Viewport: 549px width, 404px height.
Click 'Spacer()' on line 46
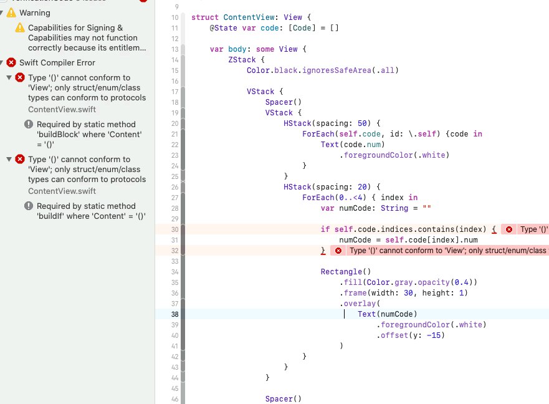pyautogui.click(x=284, y=399)
